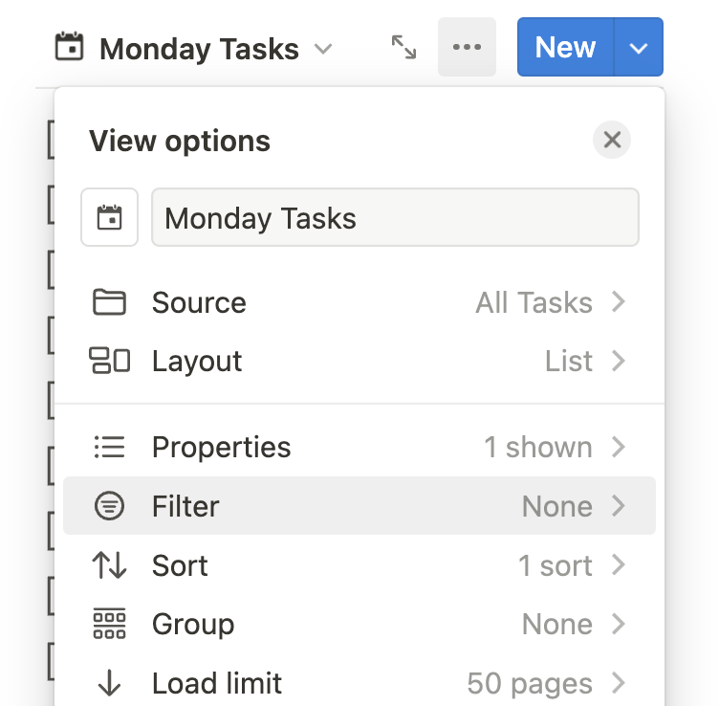This screenshot has width=719, height=706.
Task: Open the List layout chevron
Action: [619, 361]
